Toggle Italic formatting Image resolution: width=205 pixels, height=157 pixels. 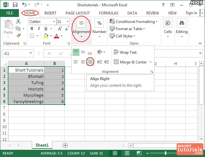[x=39, y=29]
